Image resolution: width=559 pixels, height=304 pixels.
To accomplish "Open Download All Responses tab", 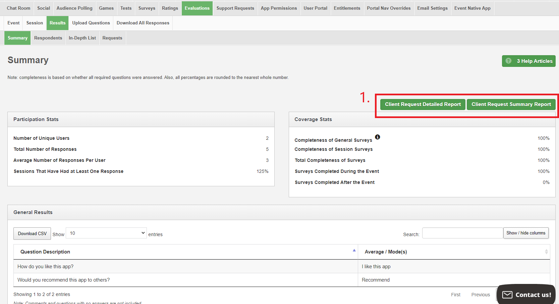I will coord(143,23).
